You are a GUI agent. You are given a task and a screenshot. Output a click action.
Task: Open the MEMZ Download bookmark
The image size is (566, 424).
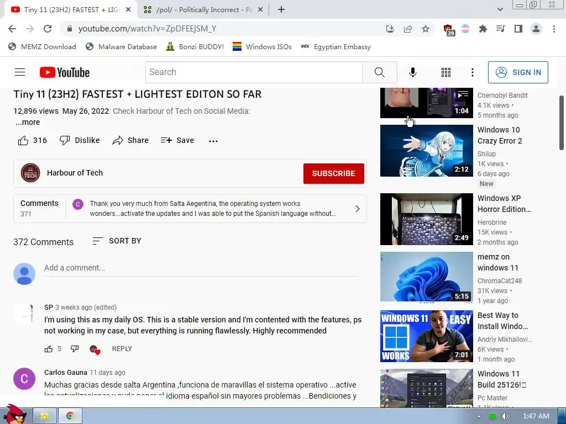pos(42,47)
